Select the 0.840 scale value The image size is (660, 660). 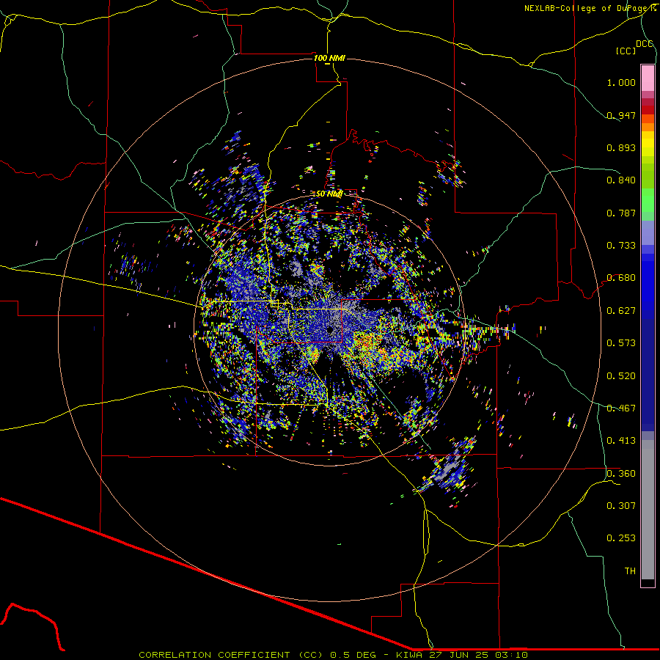[x=621, y=180]
